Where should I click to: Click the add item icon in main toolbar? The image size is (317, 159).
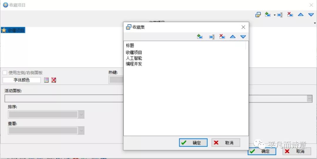(x=267, y=15)
